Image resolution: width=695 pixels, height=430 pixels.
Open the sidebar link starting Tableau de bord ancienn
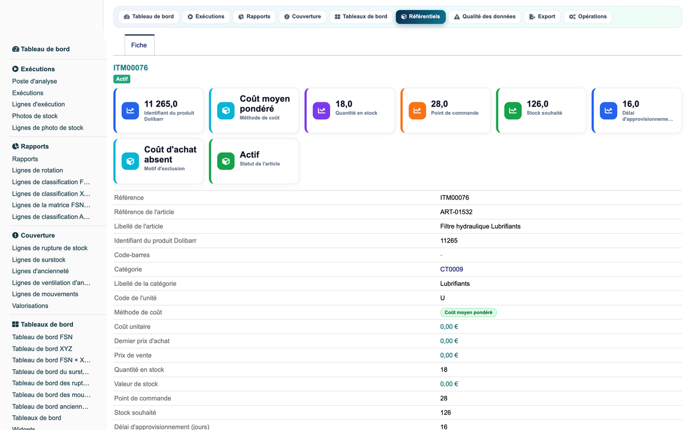coord(51,407)
